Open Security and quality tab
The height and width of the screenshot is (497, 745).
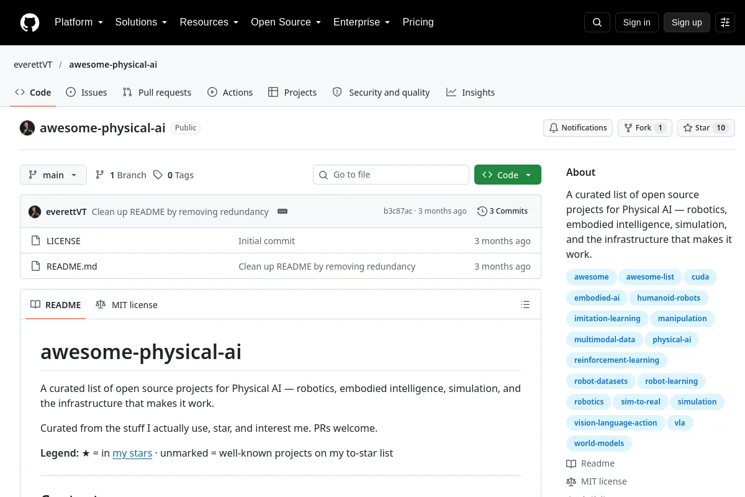point(381,93)
